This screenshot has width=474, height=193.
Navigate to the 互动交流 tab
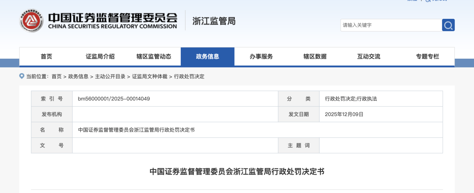click(369, 56)
